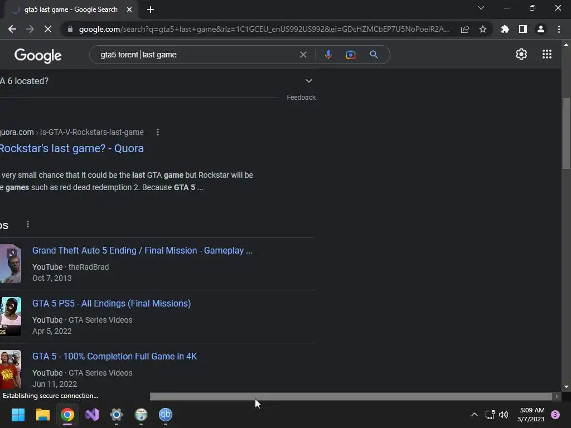Submit search with the magnifier icon
Viewport: 571px width, 428px height.
pyautogui.click(x=374, y=55)
